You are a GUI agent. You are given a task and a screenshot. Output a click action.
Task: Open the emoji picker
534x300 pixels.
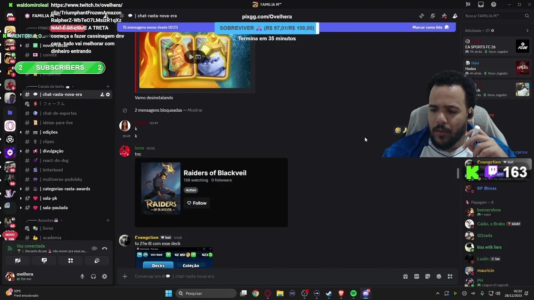439,276
